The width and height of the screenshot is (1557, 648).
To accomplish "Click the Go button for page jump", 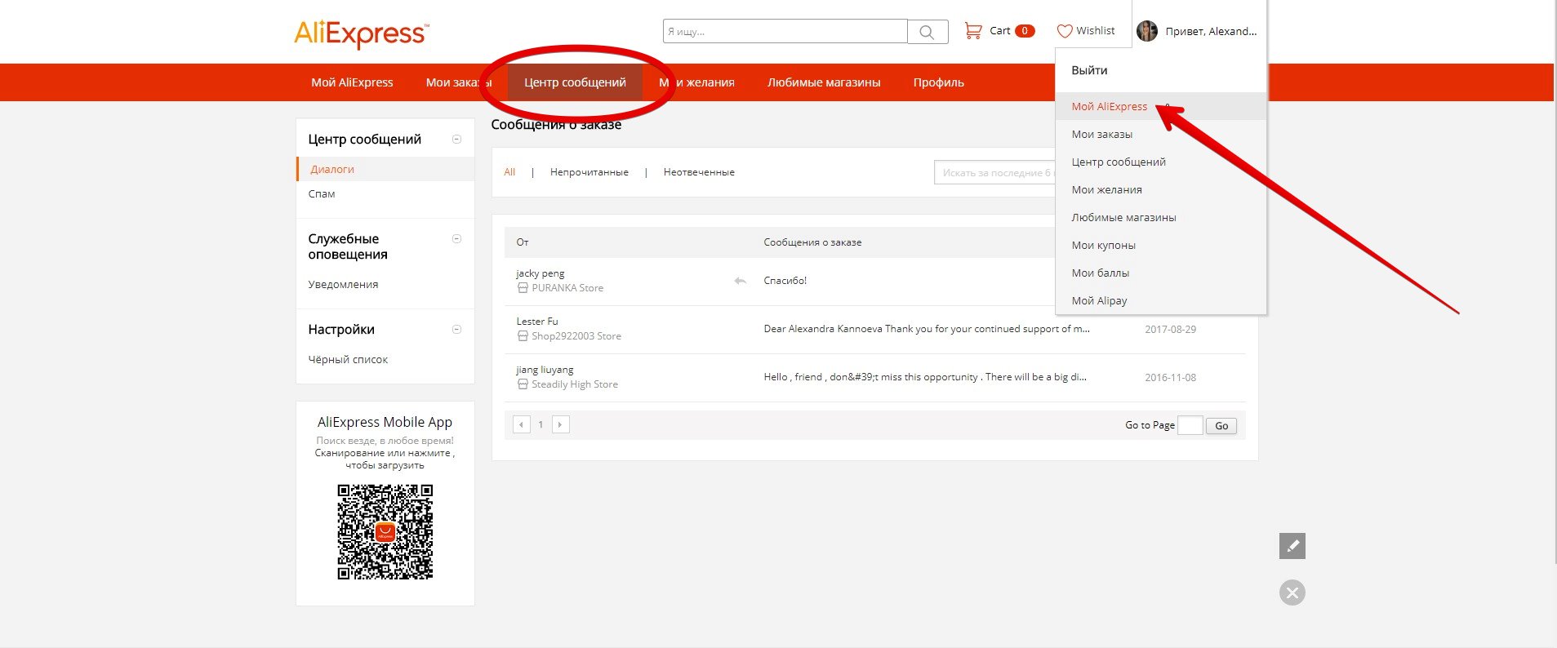I will [1221, 426].
